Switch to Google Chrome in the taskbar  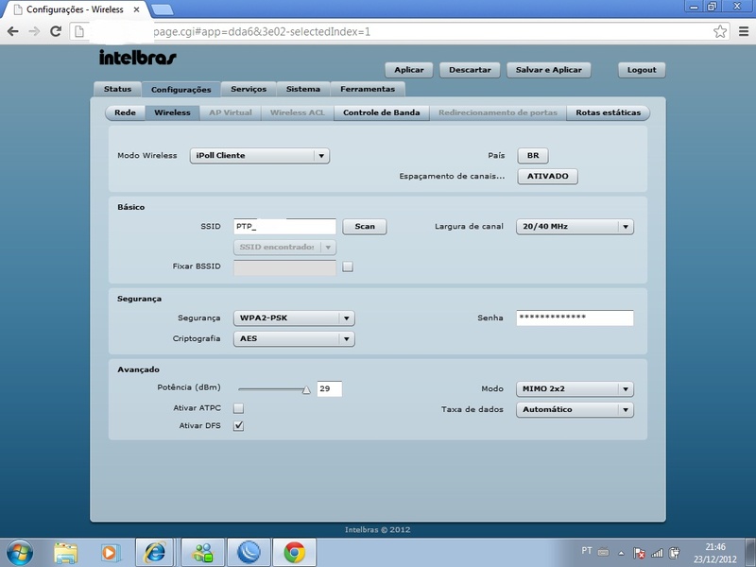click(x=294, y=553)
